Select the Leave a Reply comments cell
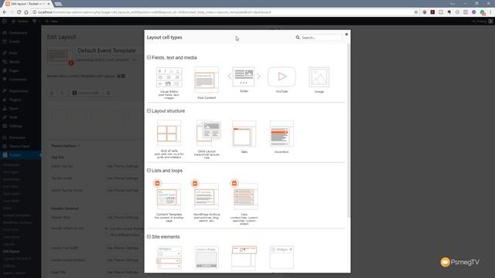The height and width of the screenshot is (278, 495). click(207, 257)
